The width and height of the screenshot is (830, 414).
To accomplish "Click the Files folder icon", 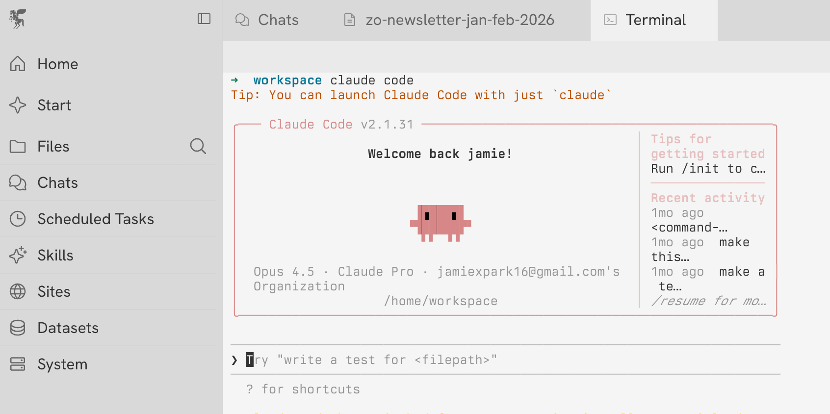I will click(18, 146).
